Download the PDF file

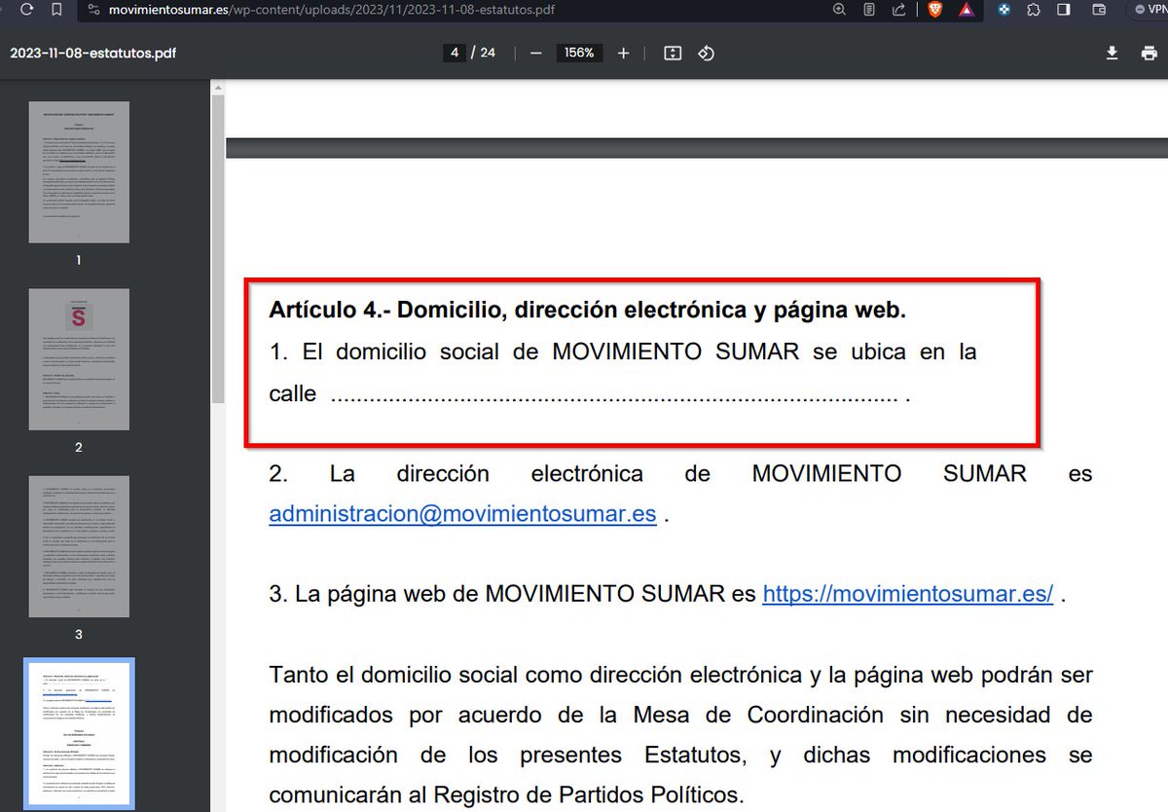1112,53
